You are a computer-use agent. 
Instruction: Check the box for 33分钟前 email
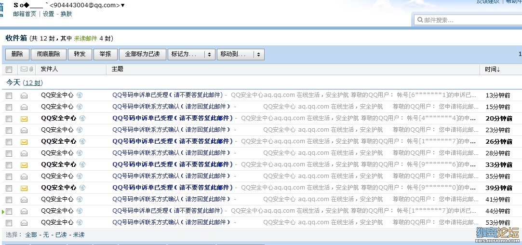(9, 165)
